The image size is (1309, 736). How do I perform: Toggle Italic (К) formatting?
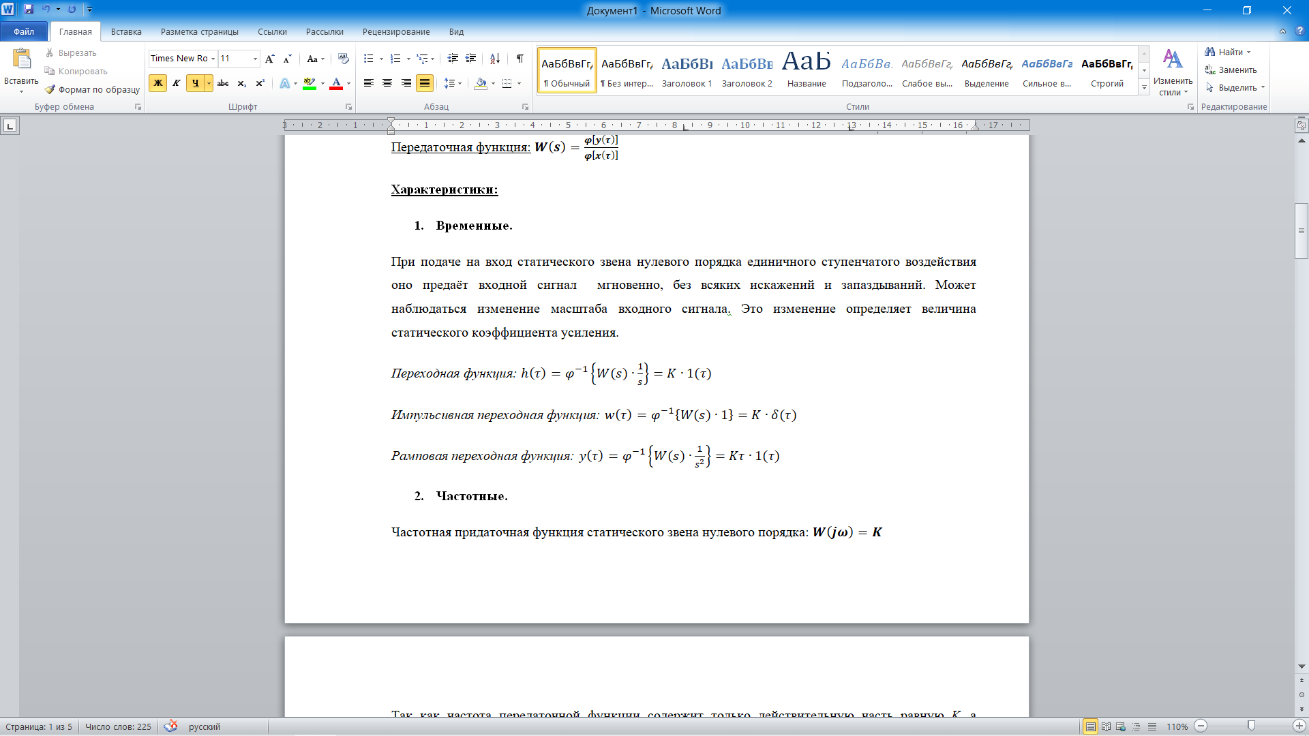[x=176, y=83]
